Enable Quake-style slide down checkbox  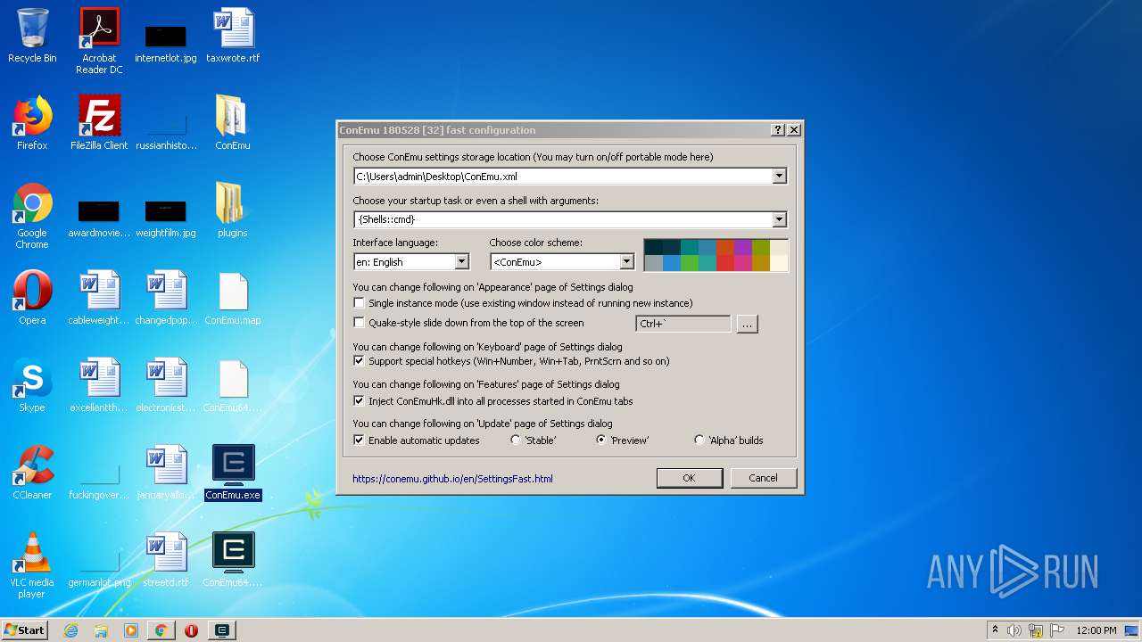(x=360, y=323)
